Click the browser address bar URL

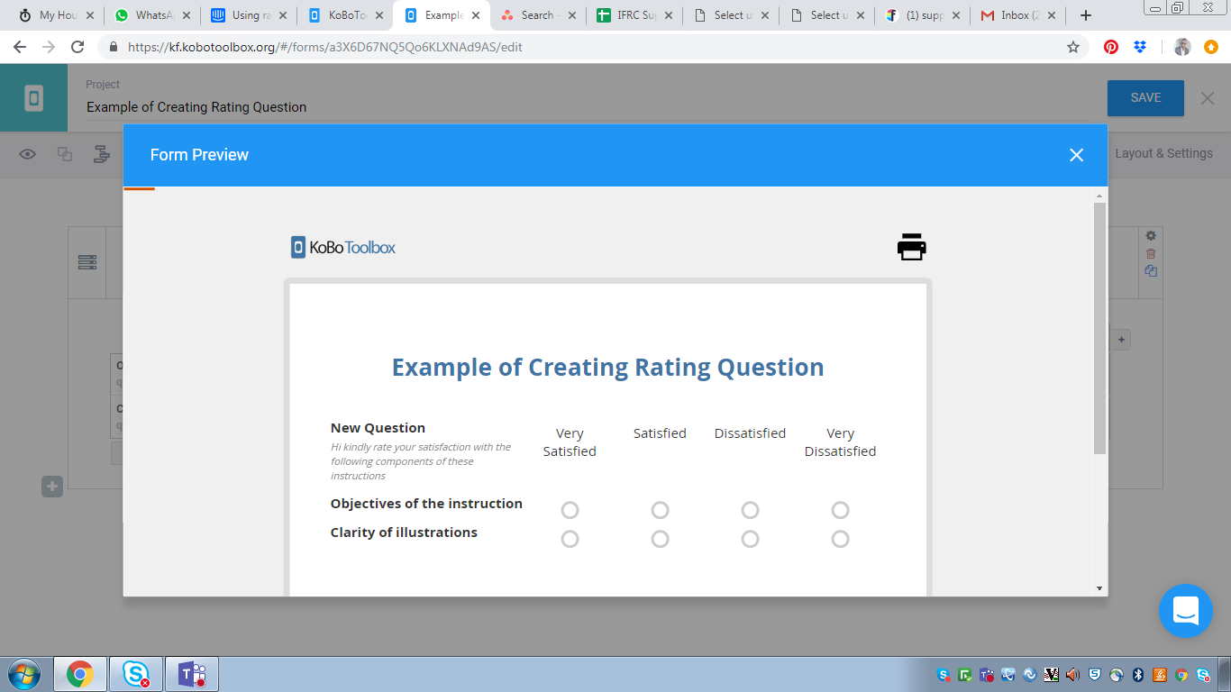pyautogui.click(x=324, y=47)
